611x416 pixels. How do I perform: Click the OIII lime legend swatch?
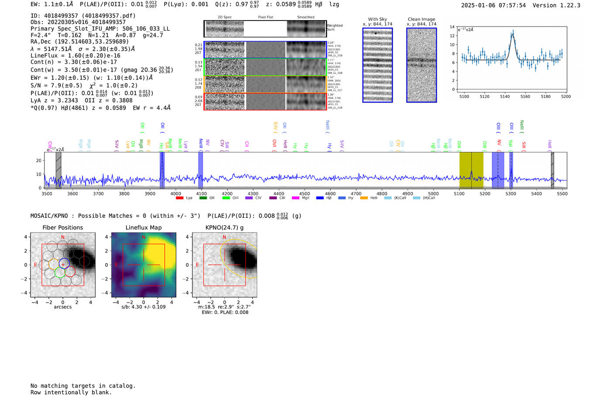pos(226,198)
